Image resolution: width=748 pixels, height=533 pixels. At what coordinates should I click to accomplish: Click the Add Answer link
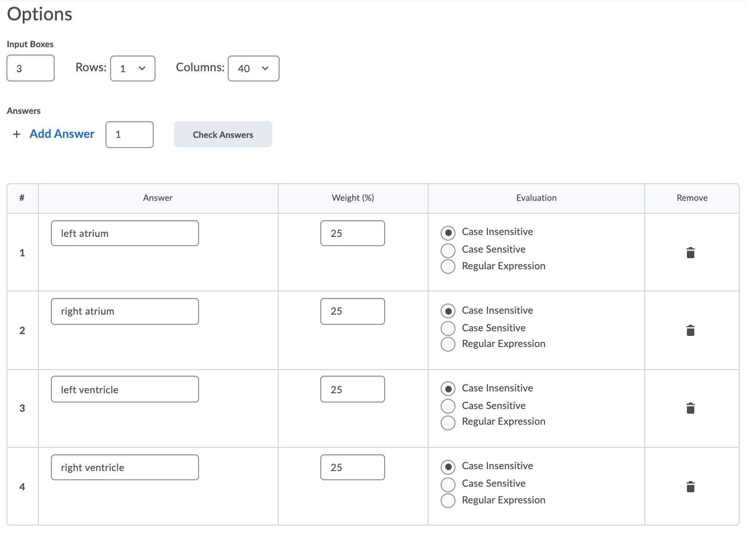[x=62, y=134]
